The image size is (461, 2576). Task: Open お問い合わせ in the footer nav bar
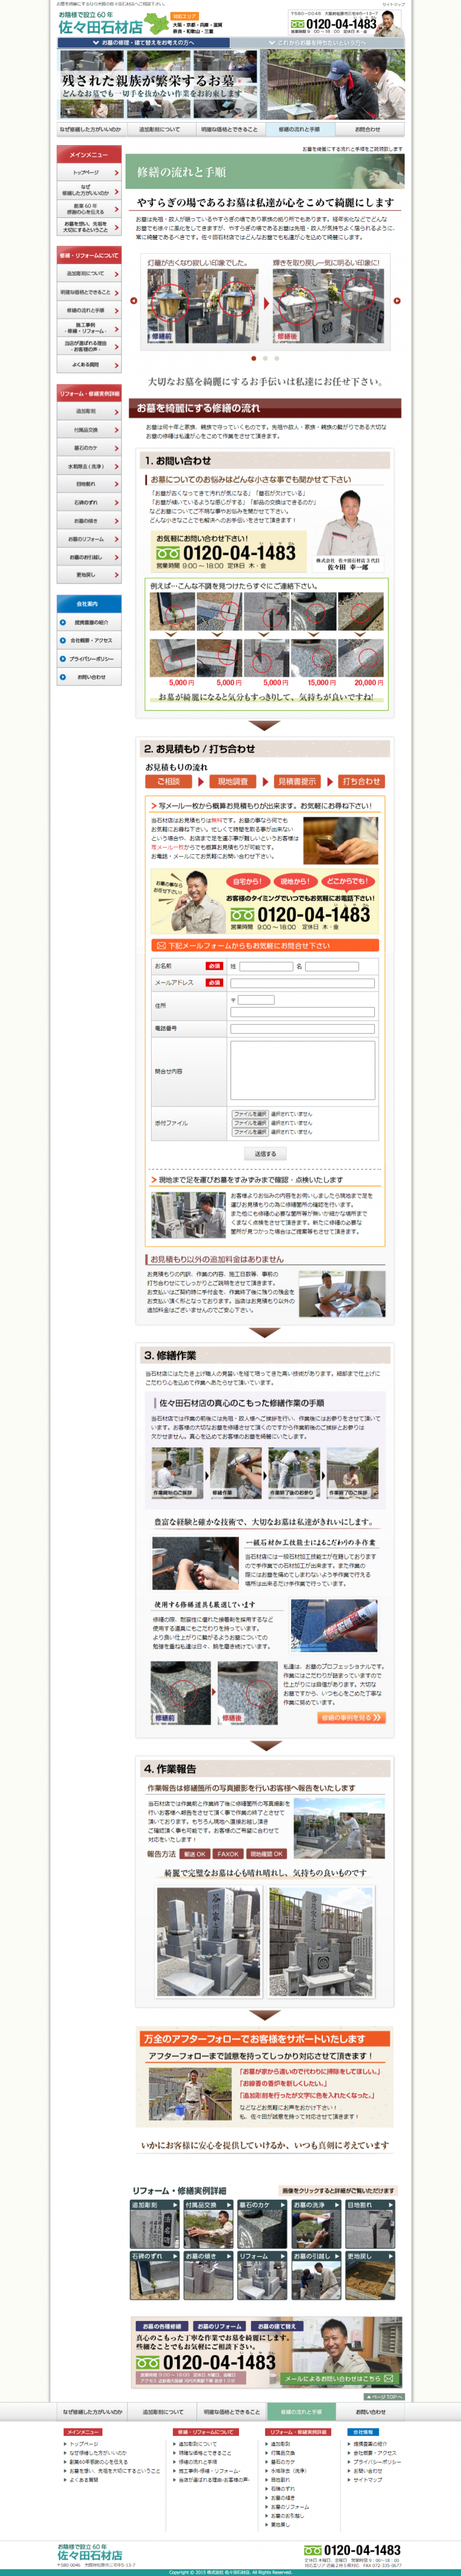pos(370,2411)
